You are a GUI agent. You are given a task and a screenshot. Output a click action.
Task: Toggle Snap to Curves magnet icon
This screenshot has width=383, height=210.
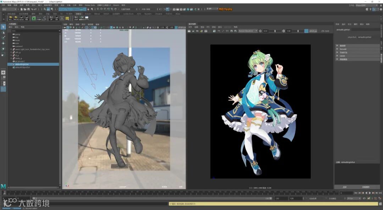101,9
